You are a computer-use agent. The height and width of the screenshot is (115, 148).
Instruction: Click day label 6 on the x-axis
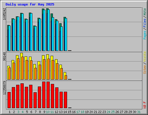31,112
